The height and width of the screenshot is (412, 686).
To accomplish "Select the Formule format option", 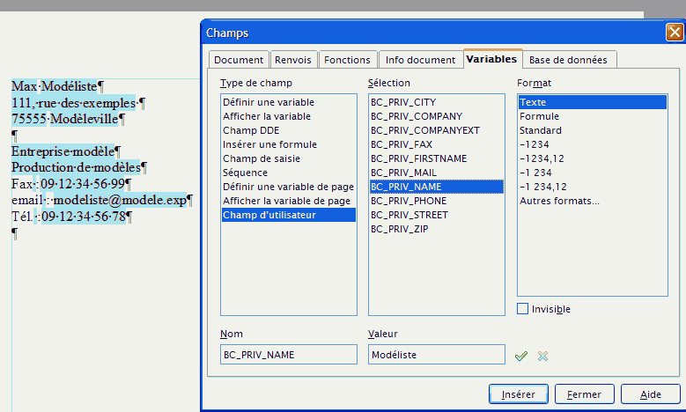I will click(x=539, y=116).
